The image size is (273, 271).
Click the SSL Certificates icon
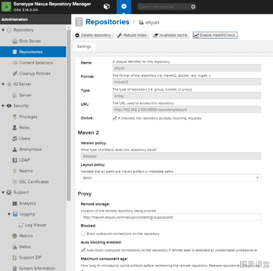pos(15,182)
